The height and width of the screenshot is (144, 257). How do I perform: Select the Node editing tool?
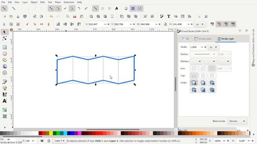coord(4,38)
